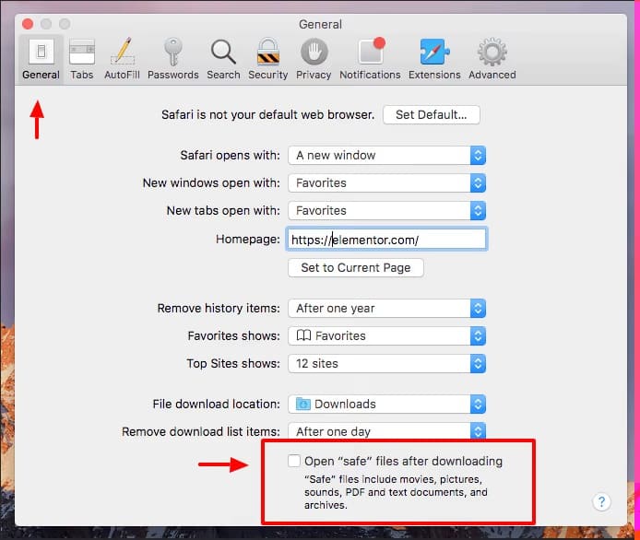Open the AutoFill preferences pane
Screen dimensions: 640x540
click(122, 58)
